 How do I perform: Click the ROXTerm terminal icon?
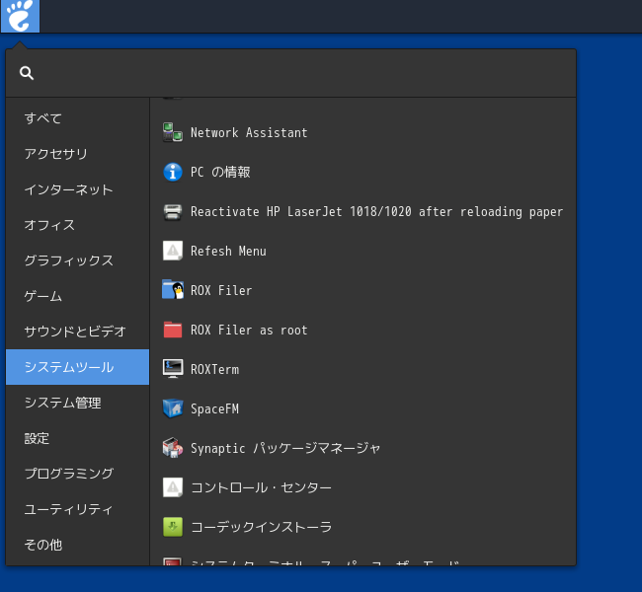pyautogui.click(x=173, y=369)
